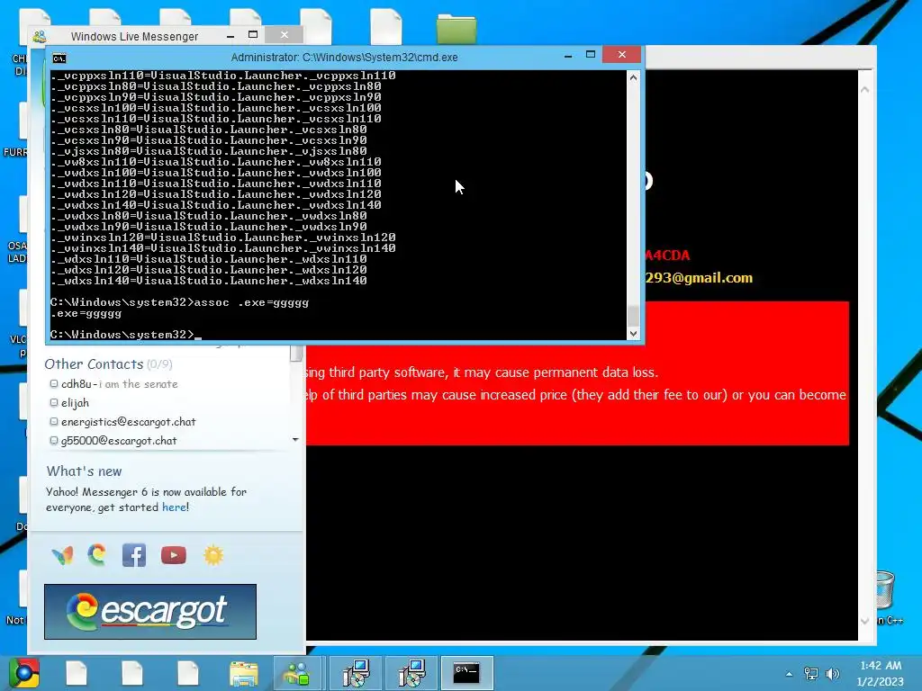The image size is (922, 691).
Task: Click the cmd prompt cursor line
Action: 126,335
